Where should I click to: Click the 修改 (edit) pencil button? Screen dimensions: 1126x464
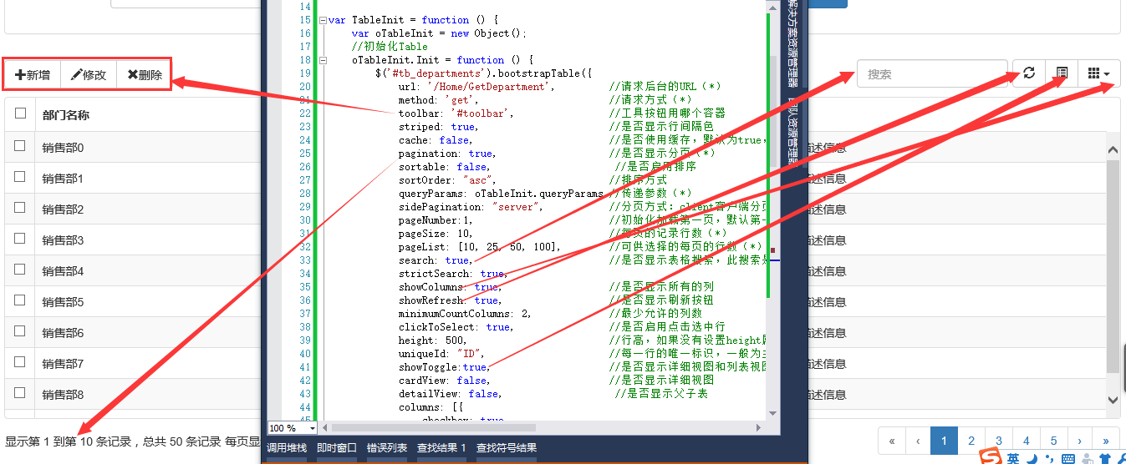coord(89,74)
